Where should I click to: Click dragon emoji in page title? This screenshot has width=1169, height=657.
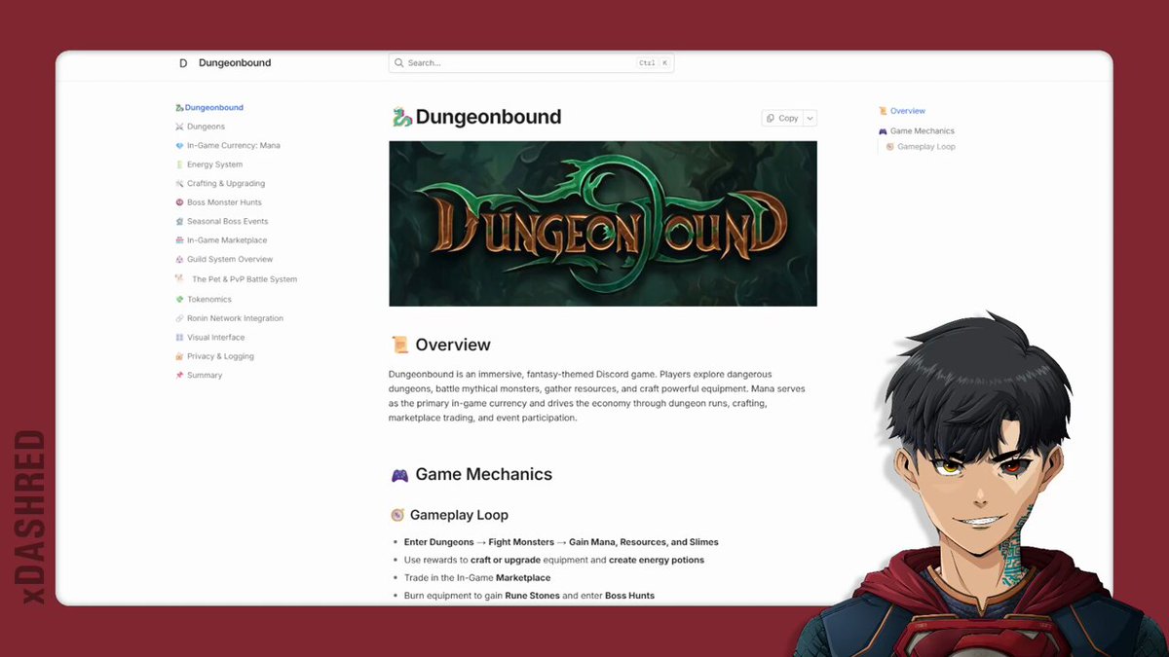tap(401, 118)
